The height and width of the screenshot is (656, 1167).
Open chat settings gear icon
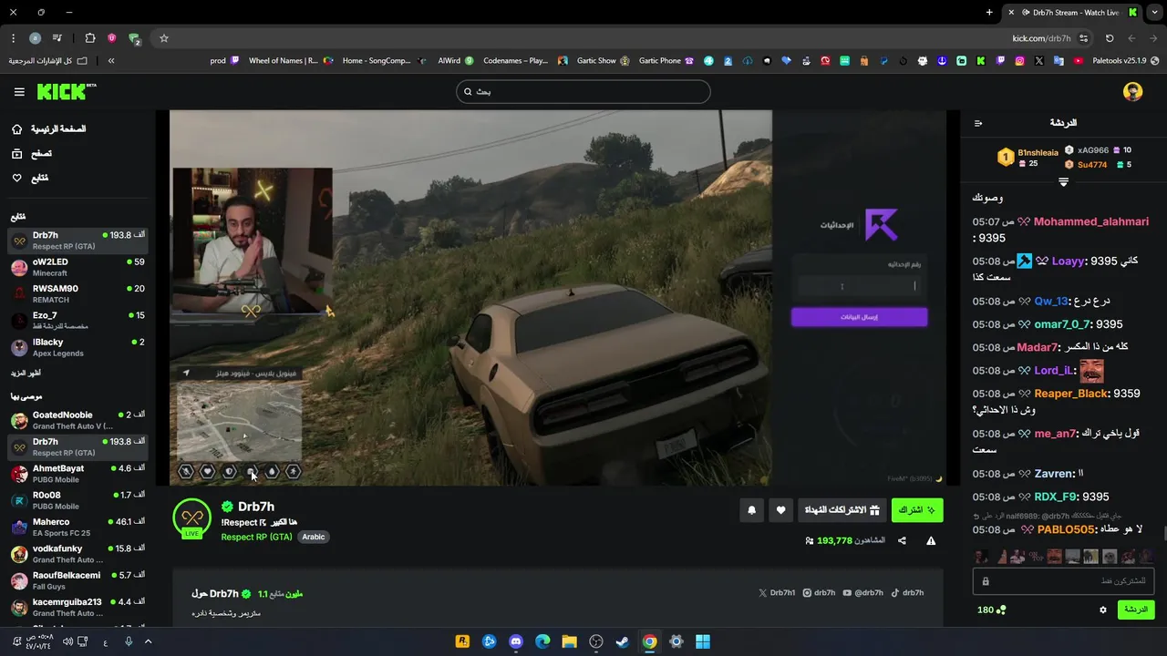point(1102,610)
